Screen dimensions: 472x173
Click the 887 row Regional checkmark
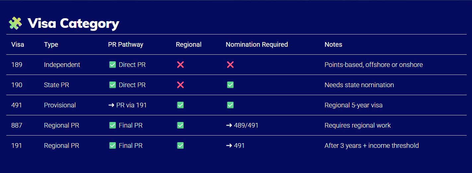180,125
